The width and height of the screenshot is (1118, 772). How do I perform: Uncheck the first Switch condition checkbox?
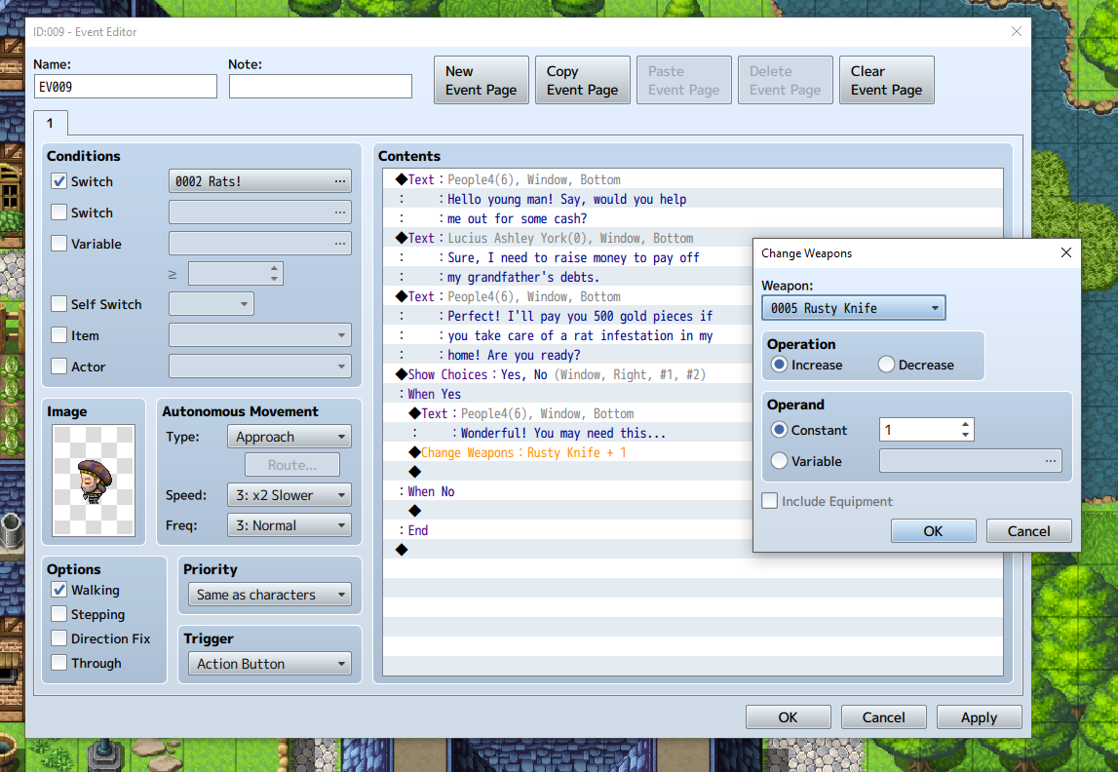pyautogui.click(x=59, y=181)
